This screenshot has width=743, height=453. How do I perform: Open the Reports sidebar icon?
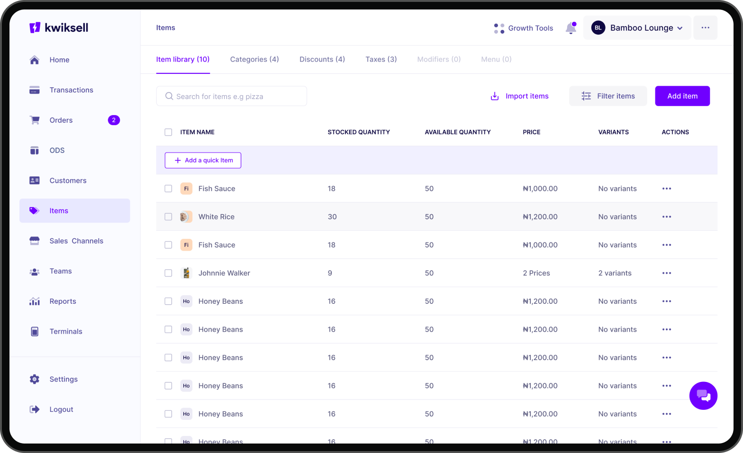pyautogui.click(x=35, y=301)
